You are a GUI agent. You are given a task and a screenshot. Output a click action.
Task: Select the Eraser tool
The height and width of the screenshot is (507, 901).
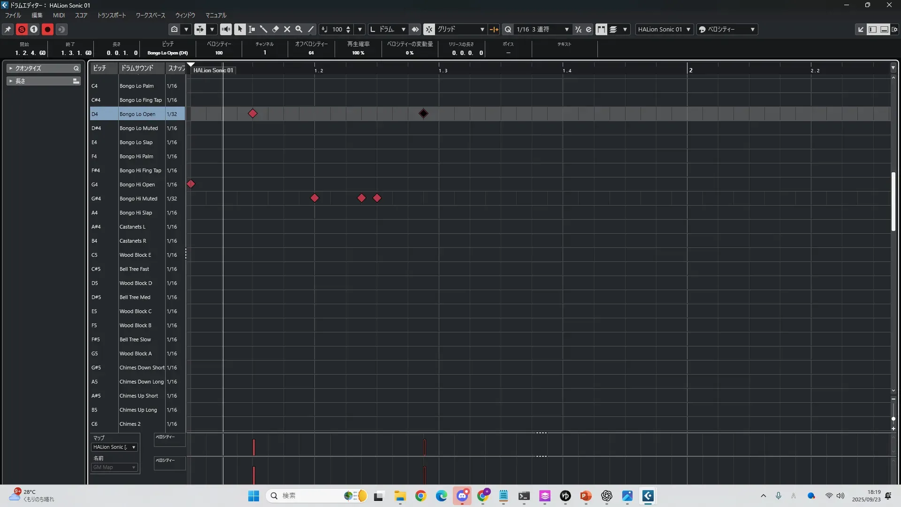click(x=275, y=29)
